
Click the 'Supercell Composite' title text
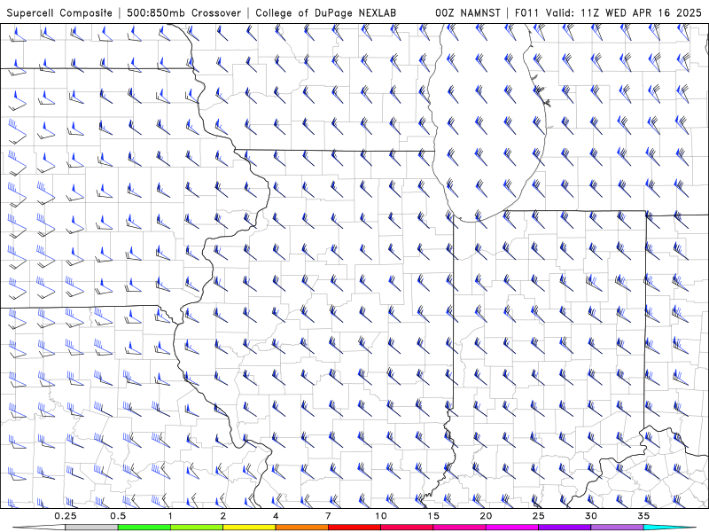(x=59, y=12)
